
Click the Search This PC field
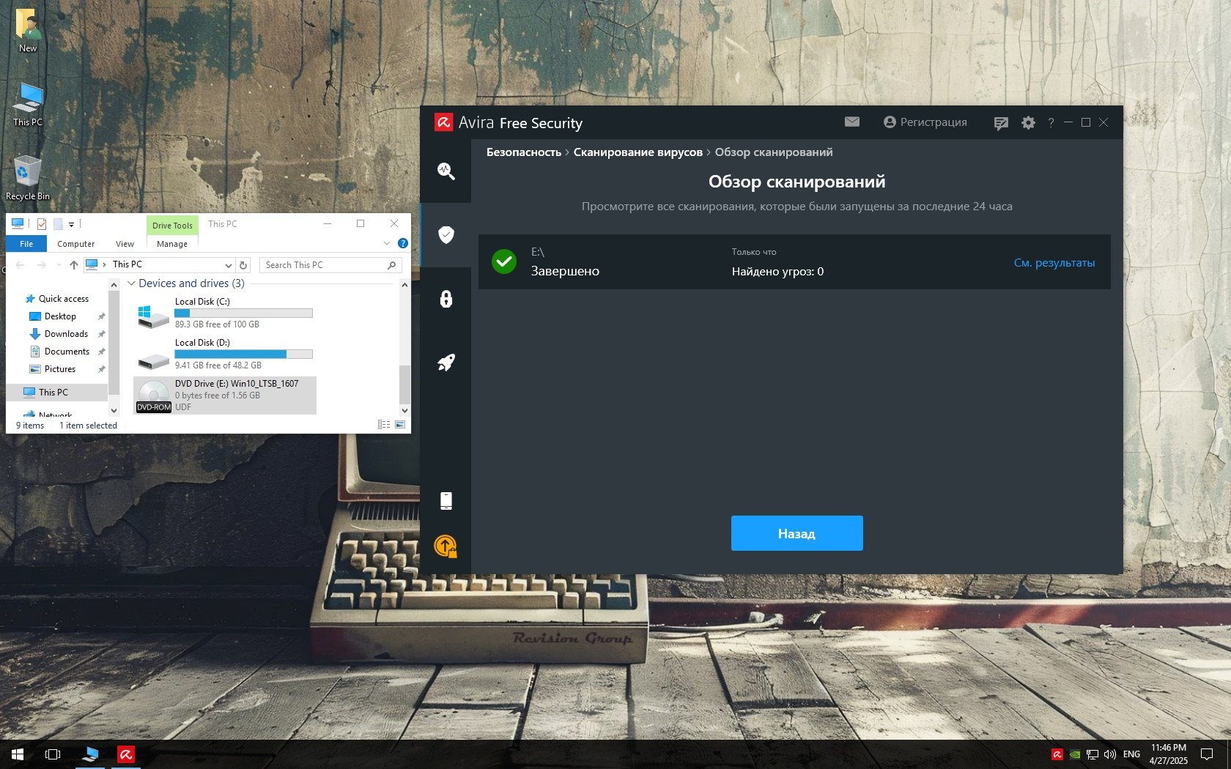coord(329,265)
